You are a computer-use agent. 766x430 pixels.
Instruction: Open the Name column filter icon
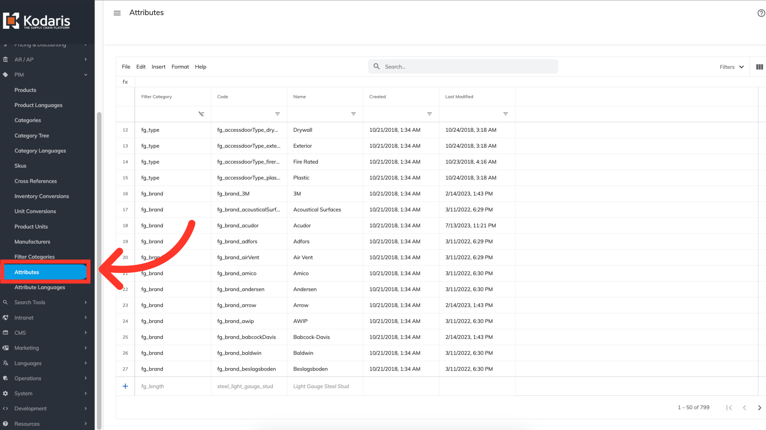[x=353, y=114]
